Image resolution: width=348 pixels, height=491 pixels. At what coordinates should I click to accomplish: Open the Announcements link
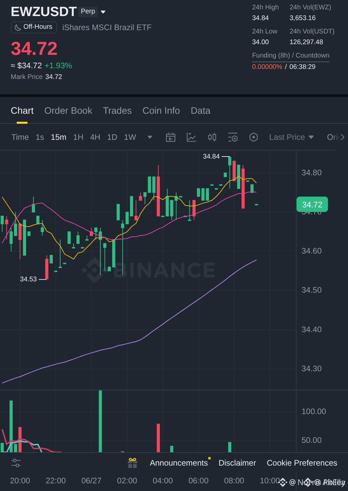coord(179,463)
